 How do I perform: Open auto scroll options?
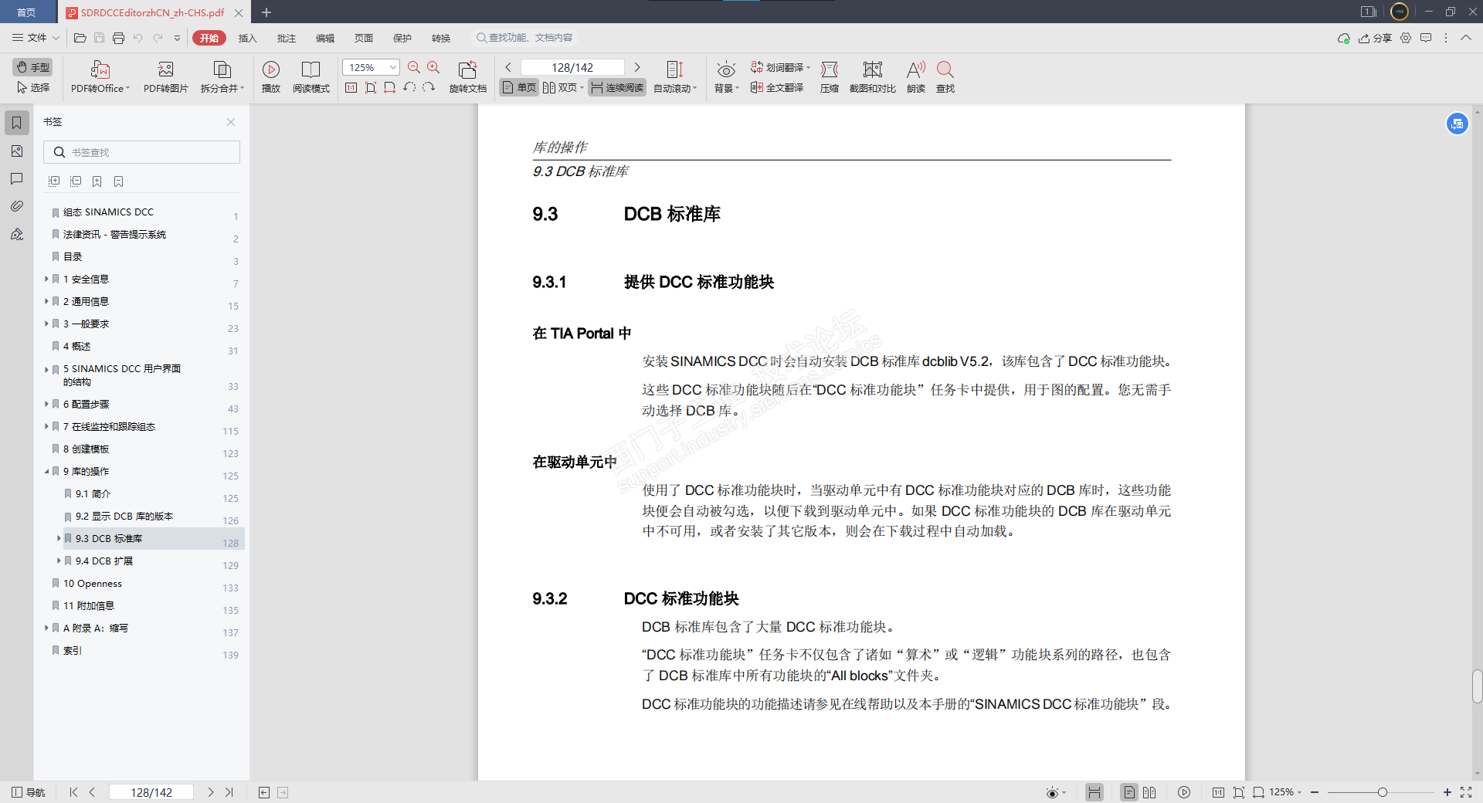[675, 77]
